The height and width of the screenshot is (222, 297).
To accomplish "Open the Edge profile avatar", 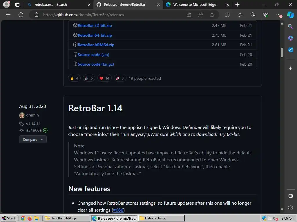I will point(7,5).
